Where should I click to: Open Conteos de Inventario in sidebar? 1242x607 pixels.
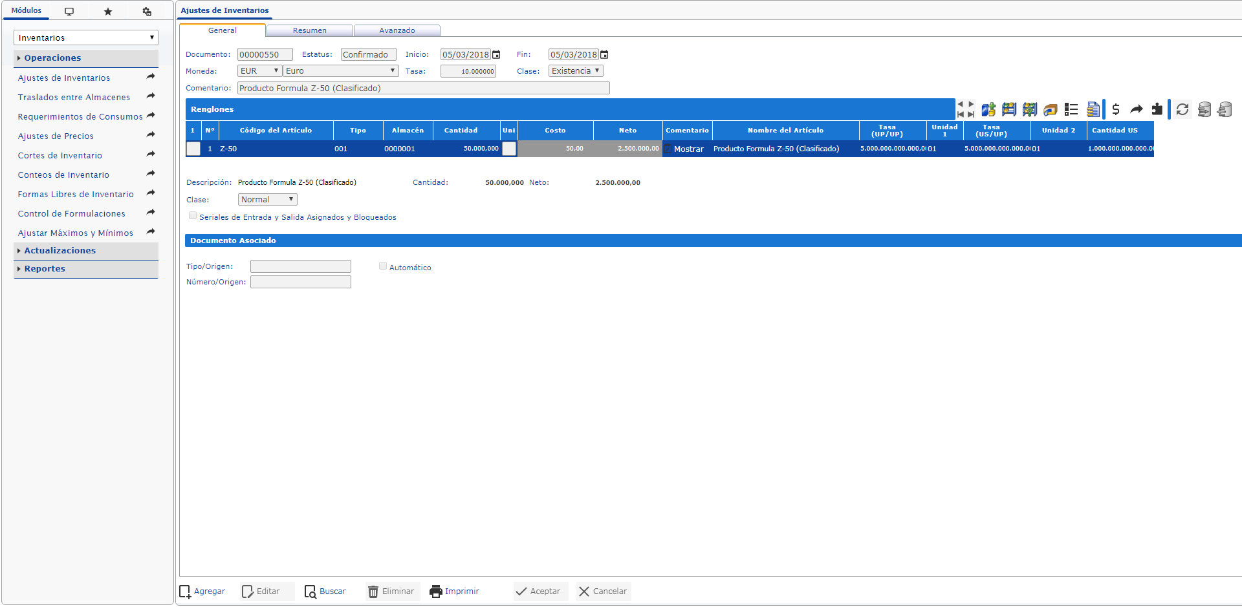click(63, 175)
